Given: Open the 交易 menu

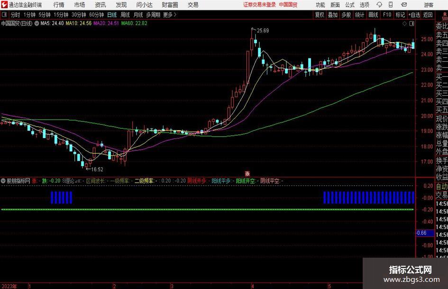Looking at the screenshot, I should [x=193, y=5].
